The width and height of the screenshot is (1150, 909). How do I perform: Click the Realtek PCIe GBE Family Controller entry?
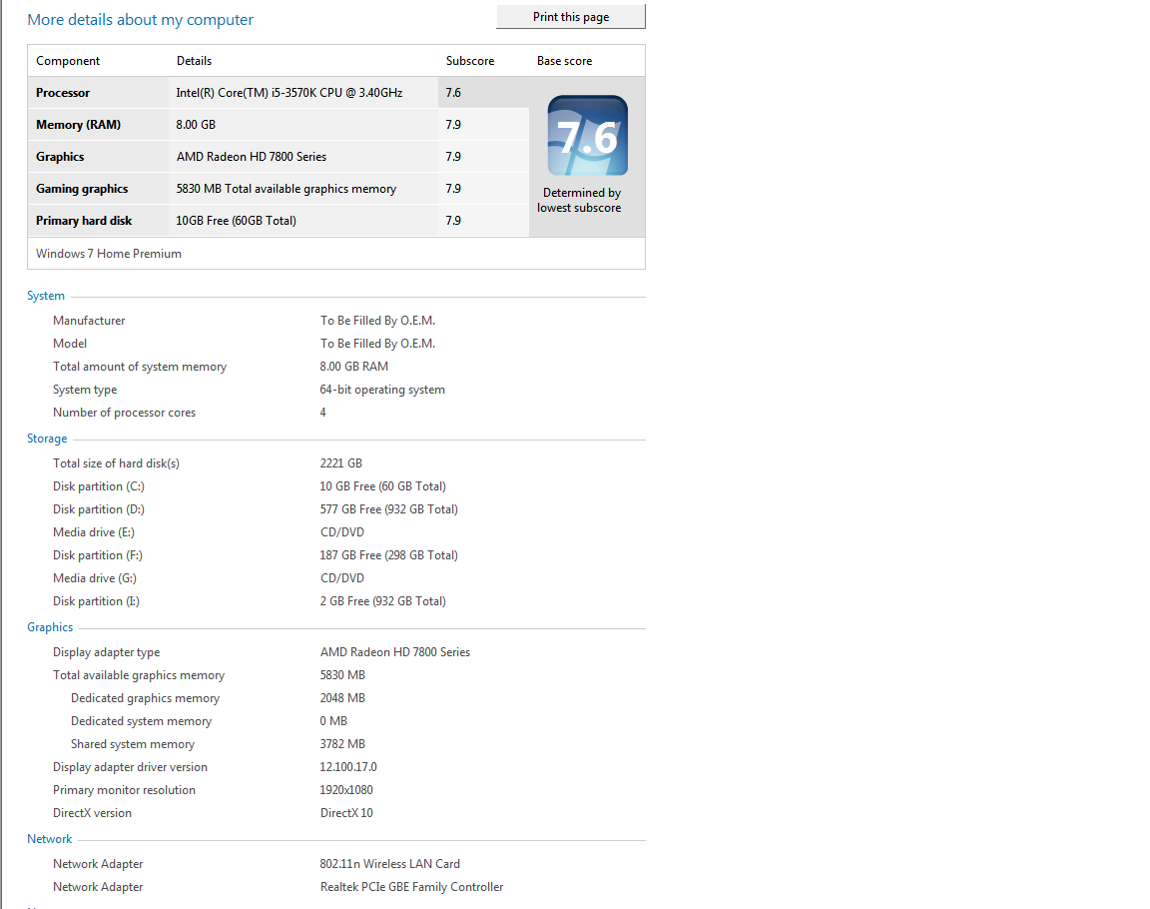click(x=412, y=887)
